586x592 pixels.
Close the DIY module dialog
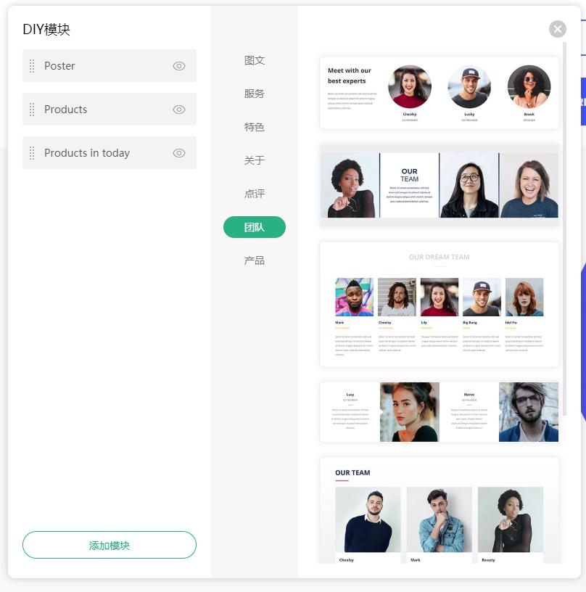tap(557, 29)
